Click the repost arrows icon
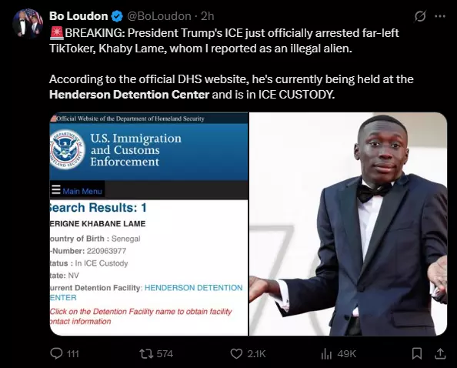 145,353
